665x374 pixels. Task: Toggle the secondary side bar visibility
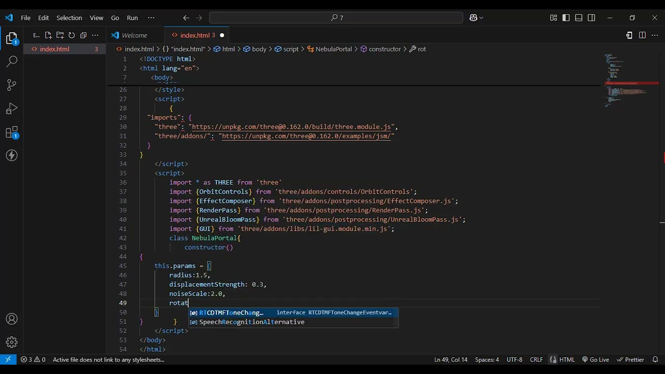tap(591, 18)
